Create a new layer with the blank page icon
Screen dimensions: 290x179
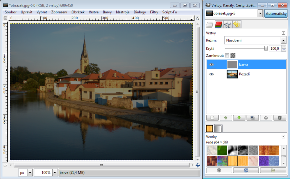213,118
